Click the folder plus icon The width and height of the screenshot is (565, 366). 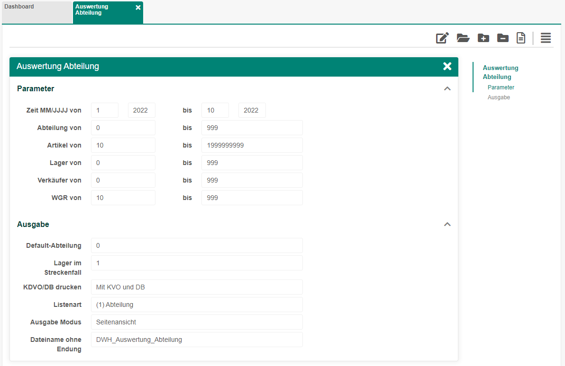[483, 38]
